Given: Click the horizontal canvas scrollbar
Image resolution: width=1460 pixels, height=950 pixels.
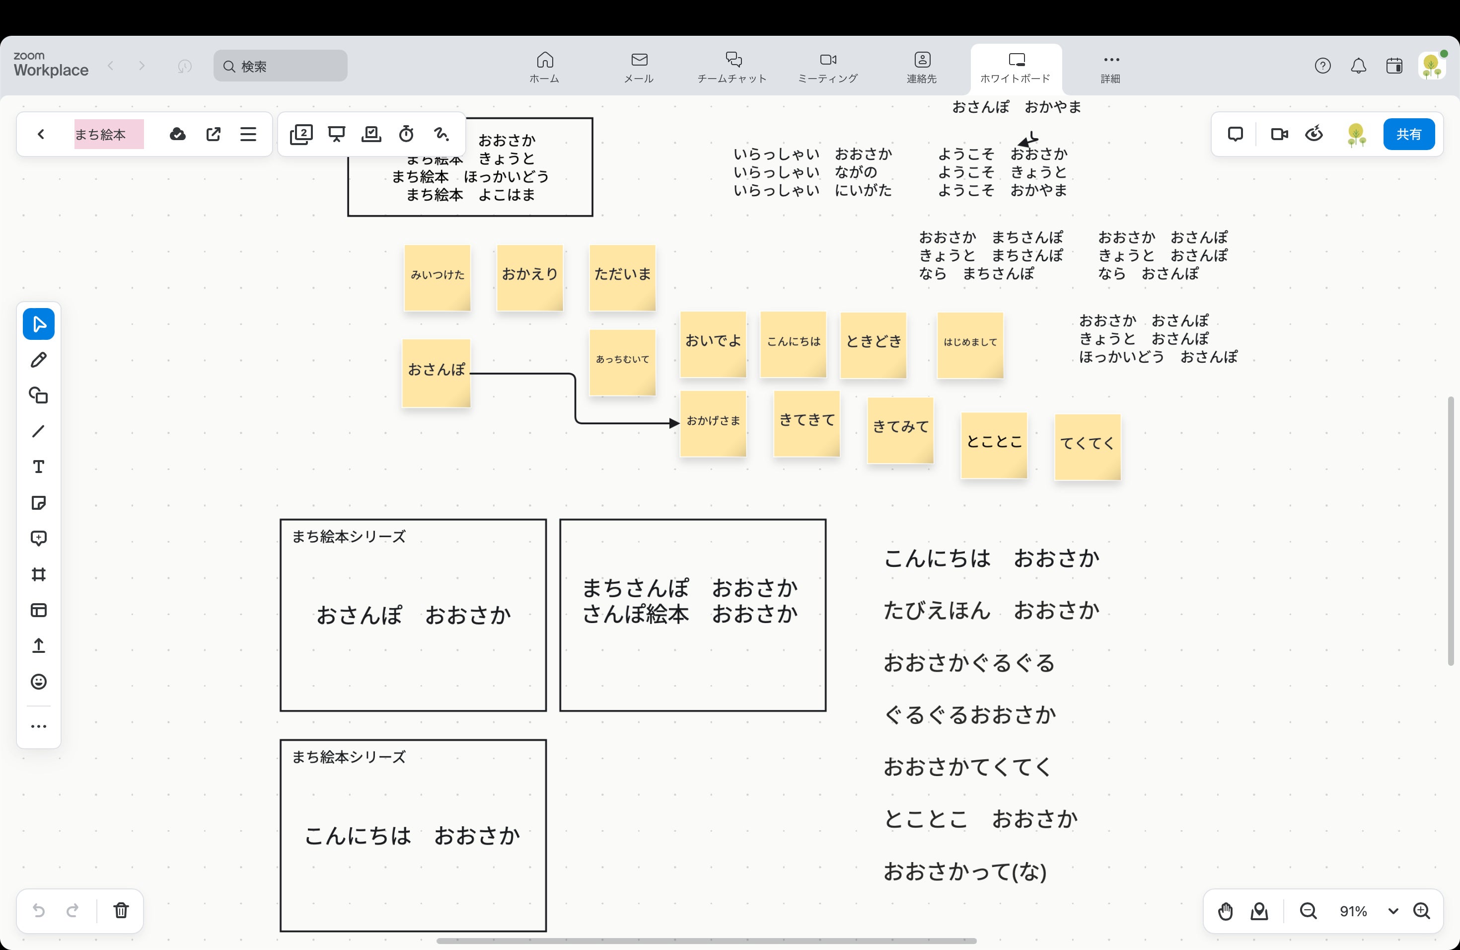Looking at the screenshot, I should 706,941.
